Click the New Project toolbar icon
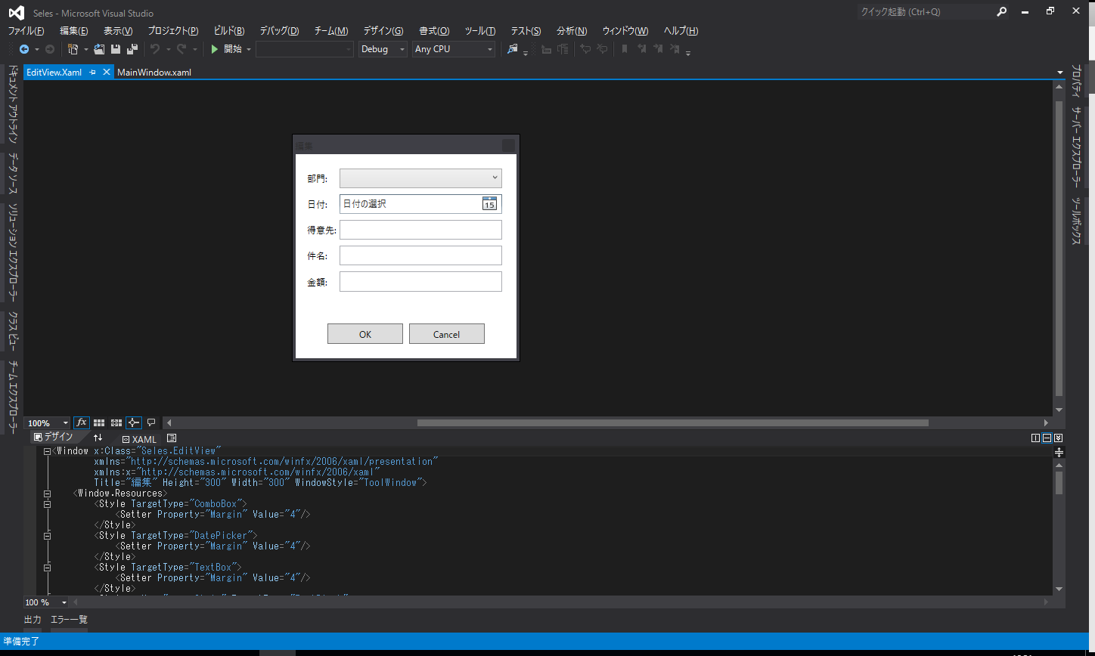This screenshot has height=656, width=1095. 73,49
